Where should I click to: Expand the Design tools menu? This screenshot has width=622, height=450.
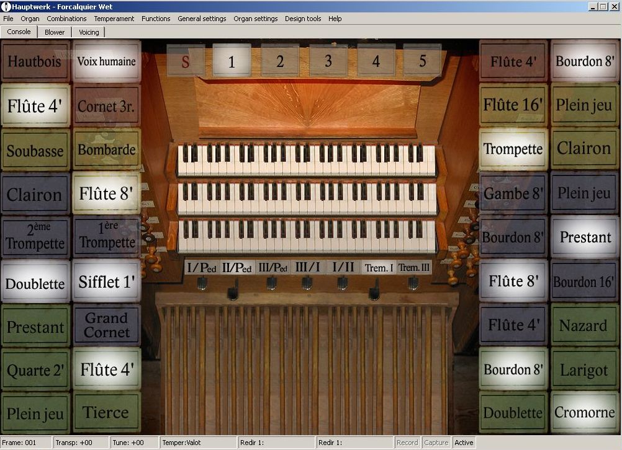(303, 19)
